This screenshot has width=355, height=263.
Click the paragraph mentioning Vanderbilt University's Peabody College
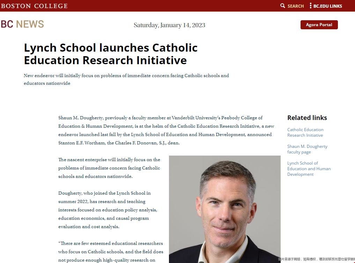pyautogui.click(x=166, y=130)
